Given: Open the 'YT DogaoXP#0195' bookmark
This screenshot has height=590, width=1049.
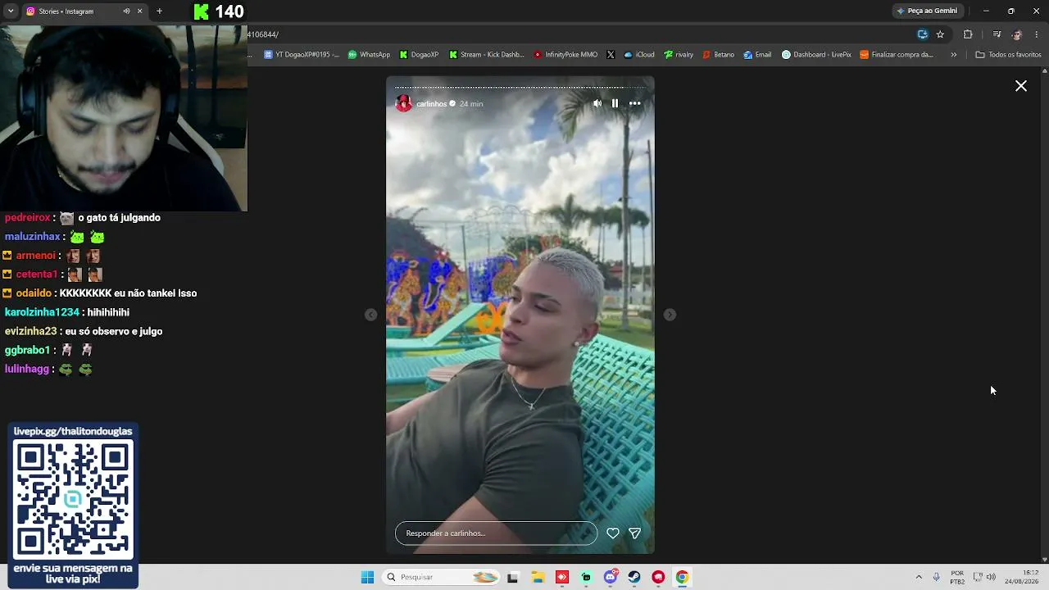Looking at the screenshot, I should click(x=301, y=55).
